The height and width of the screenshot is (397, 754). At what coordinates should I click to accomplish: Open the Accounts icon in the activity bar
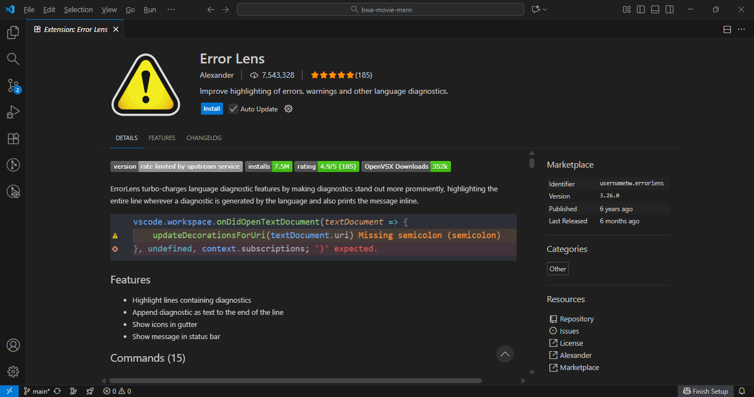coord(13,345)
